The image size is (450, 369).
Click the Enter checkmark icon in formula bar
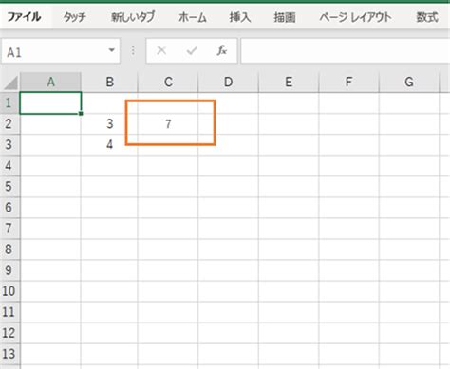click(192, 50)
